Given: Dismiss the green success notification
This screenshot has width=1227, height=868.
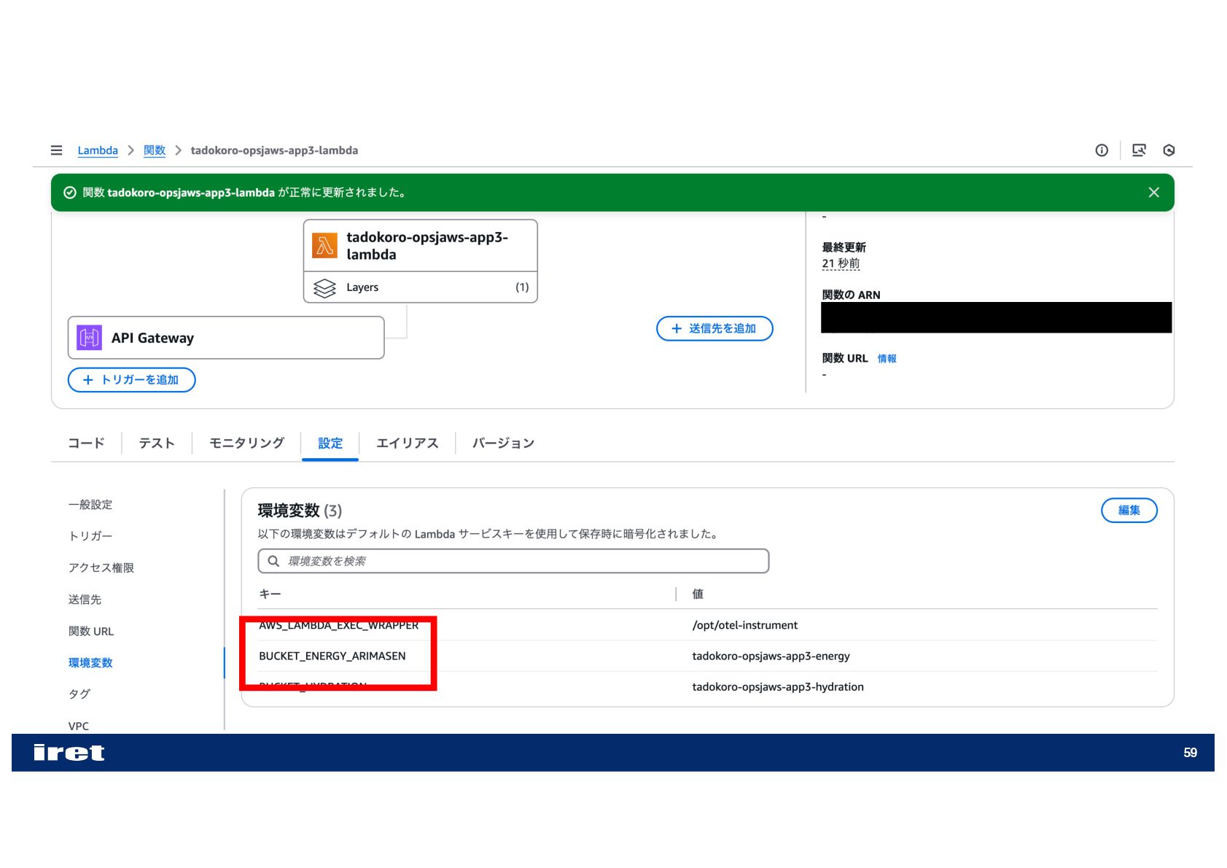Looking at the screenshot, I should [x=1153, y=193].
